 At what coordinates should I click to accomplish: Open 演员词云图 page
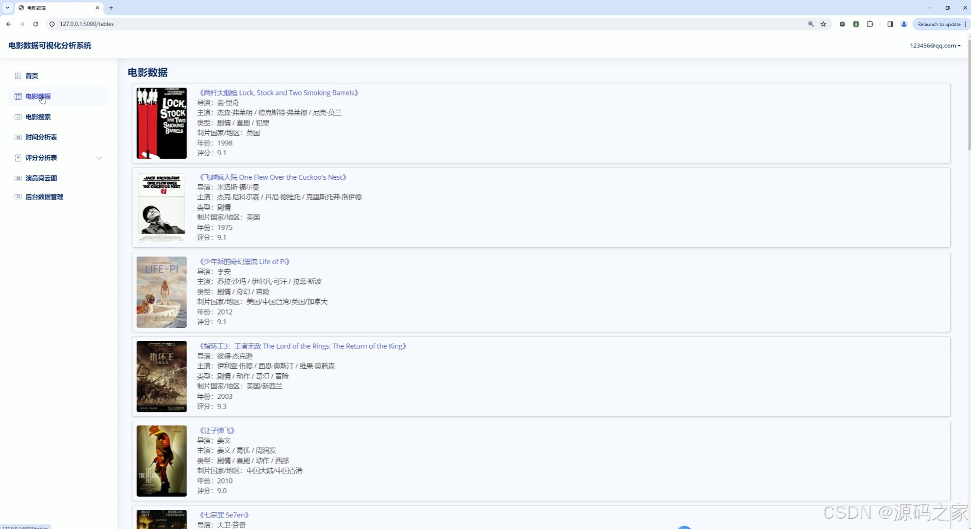41,178
